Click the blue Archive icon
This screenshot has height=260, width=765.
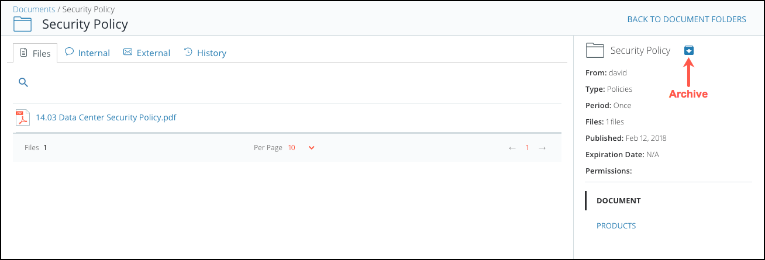tap(689, 50)
